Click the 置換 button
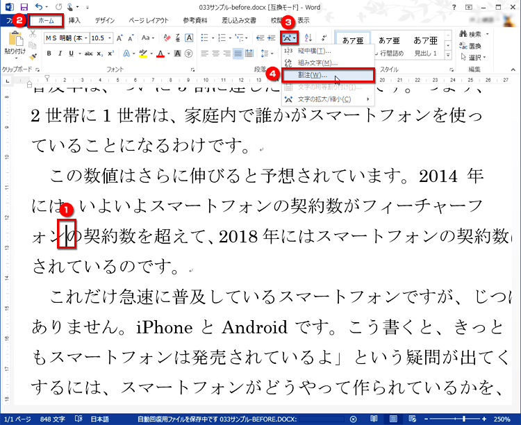The height and width of the screenshot is (425, 521). point(470,46)
